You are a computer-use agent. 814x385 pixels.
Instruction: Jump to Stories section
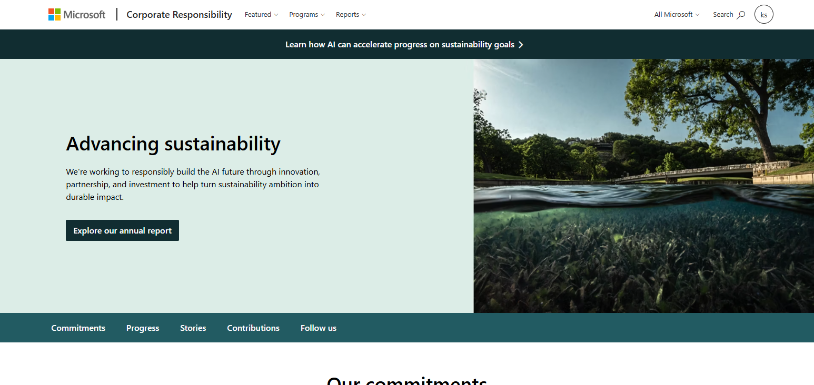pos(193,328)
